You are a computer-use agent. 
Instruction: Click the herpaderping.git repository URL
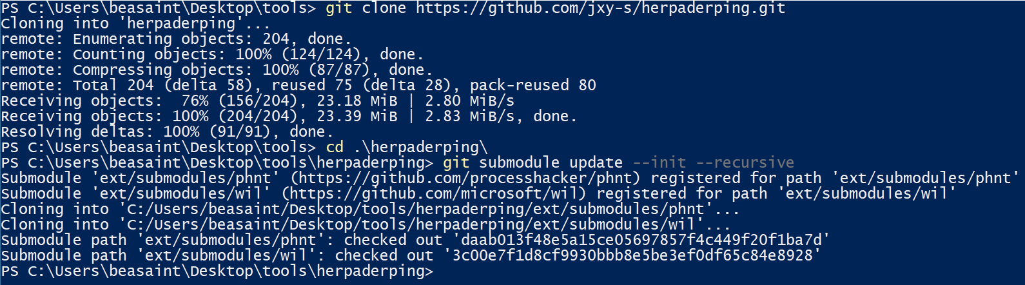pyautogui.click(x=600, y=8)
